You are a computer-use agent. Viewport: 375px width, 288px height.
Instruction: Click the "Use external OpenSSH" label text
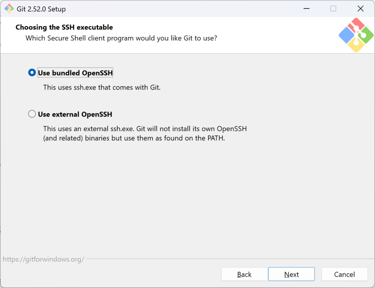tap(75, 114)
